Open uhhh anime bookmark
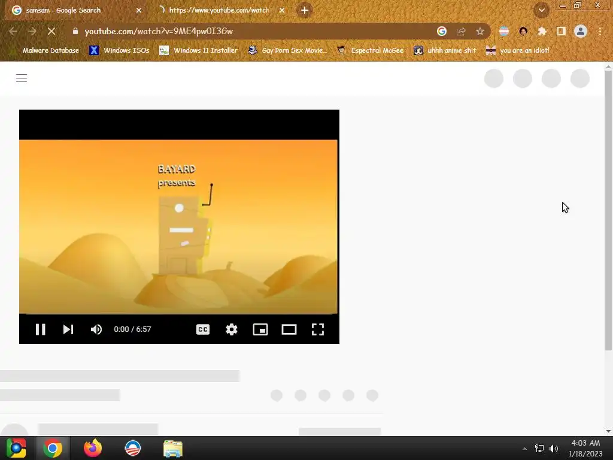This screenshot has width=613, height=460. [x=445, y=50]
